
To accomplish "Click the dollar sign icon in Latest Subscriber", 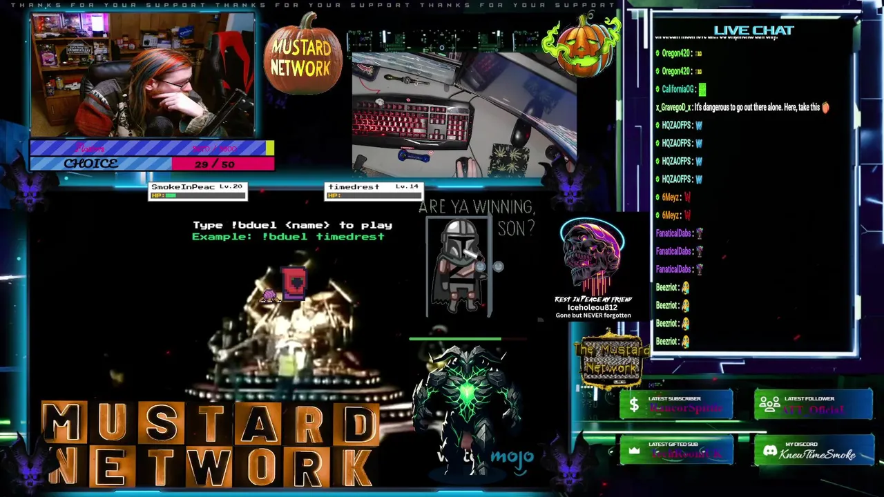I will coord(634,405).
